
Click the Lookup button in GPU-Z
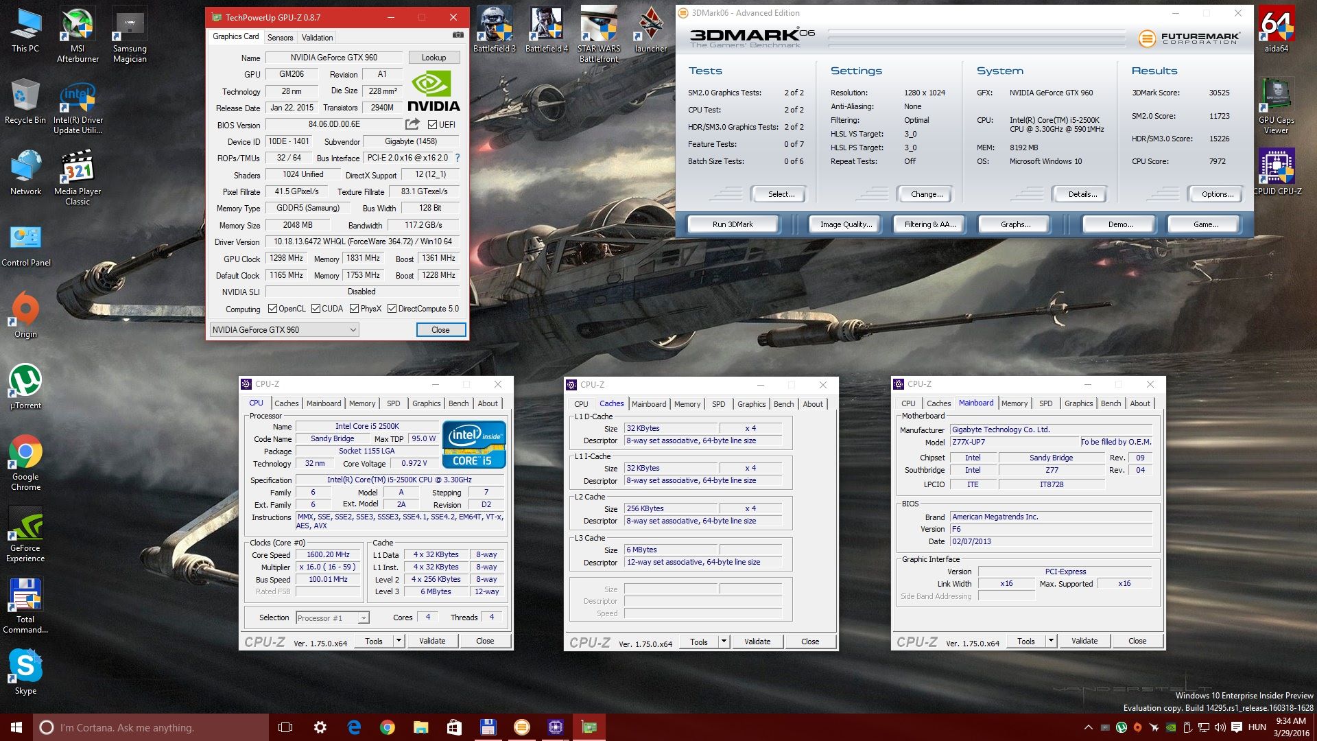click(434, 58)
